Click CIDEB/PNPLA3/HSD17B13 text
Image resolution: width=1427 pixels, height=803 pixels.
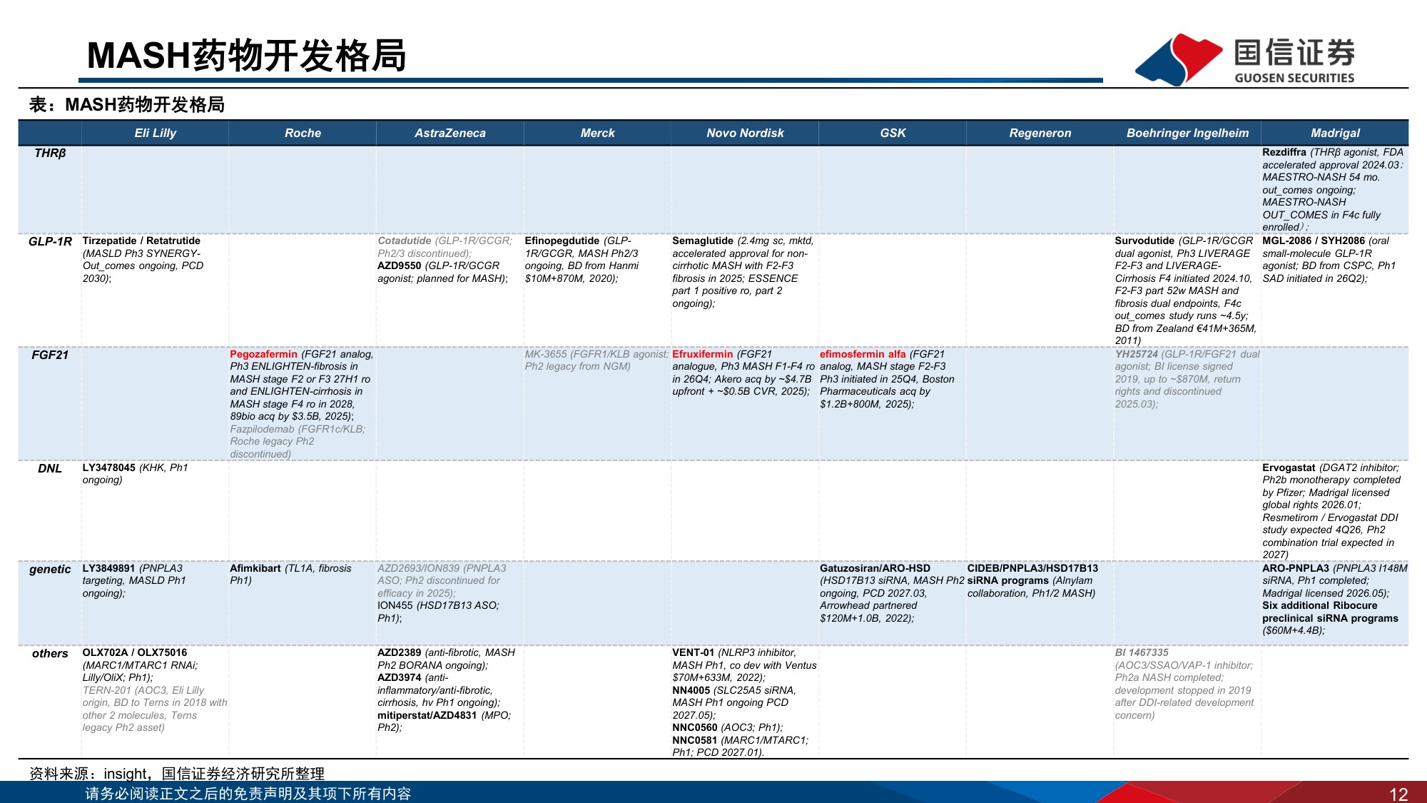[1032, 568]
